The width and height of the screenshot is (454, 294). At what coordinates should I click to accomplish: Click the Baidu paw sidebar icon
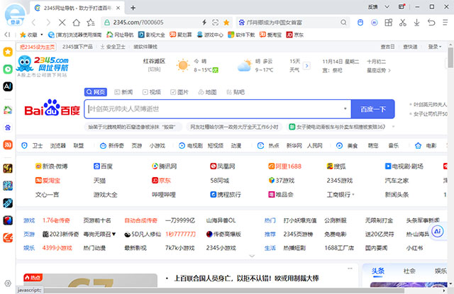(x=8, y=129)
